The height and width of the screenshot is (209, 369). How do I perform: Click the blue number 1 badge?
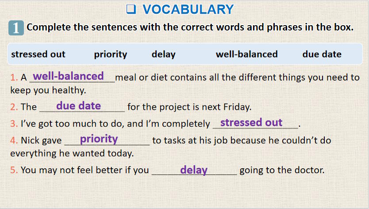coord(16,28)
